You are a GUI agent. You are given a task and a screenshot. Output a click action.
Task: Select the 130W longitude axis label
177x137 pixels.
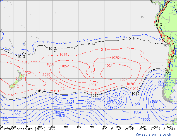[x=91, y=127]
